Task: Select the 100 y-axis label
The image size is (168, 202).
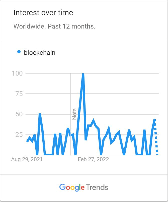Action: pyautogui.click(x=17, y=73)
